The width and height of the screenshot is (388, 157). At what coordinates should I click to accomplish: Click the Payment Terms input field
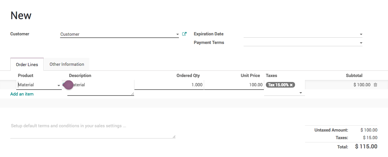click(x=300, y=43)
